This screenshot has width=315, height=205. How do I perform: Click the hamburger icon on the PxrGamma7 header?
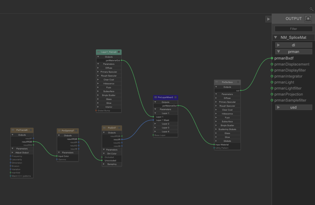point(59,130)
